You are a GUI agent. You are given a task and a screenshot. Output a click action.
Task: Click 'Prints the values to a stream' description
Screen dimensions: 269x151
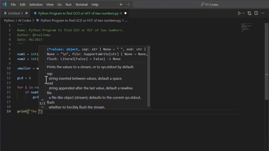coord(90,67)
